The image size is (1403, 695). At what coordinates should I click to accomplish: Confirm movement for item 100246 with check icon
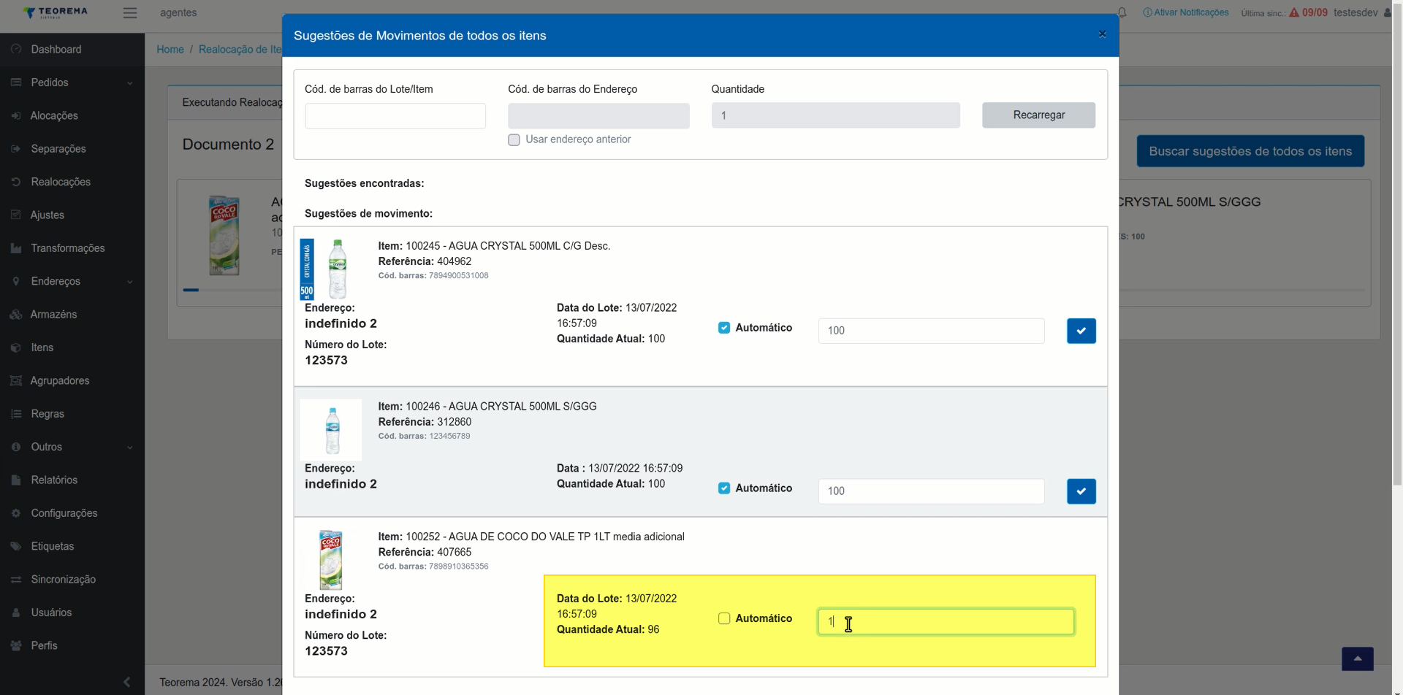pyautogui.click(x=1081, y=491)
